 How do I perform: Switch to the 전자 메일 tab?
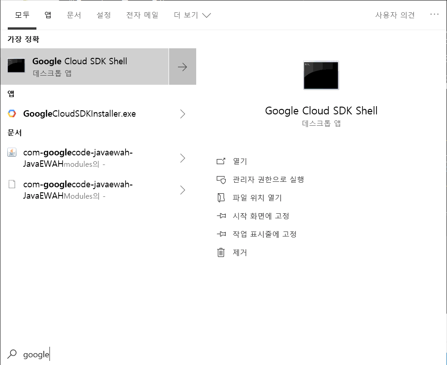point(142,15)
